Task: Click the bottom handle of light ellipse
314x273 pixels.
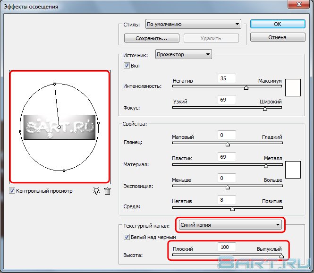Action: click(x=64, y=171)
